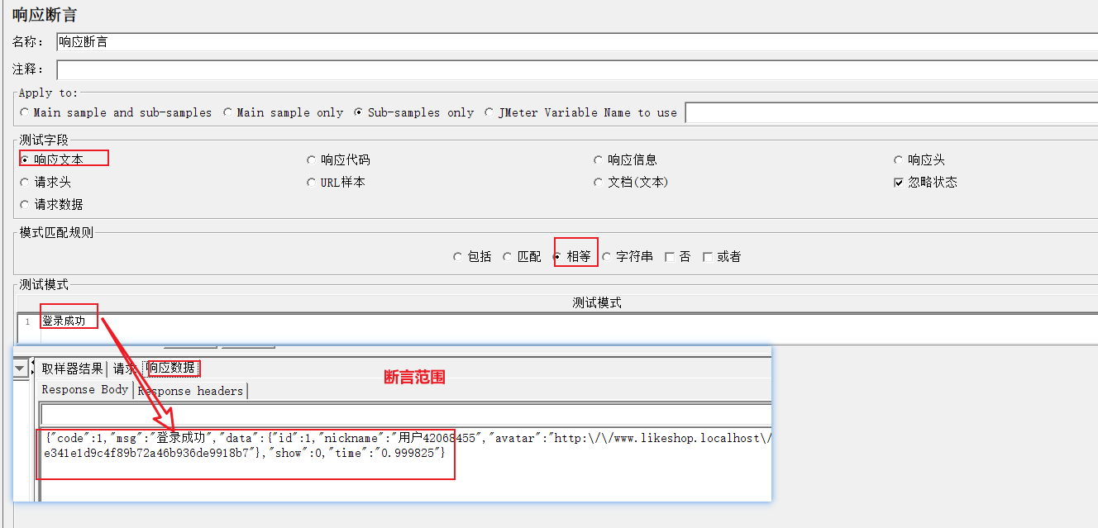Open the 取样器结果 tab
Image resolution: width=1098 pixels, height=528 pixels.
[x=72, y=369]
